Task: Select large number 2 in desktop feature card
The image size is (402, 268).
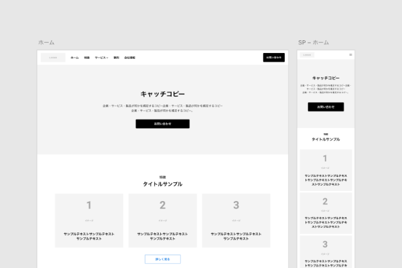Action: [x=163, y=205]
